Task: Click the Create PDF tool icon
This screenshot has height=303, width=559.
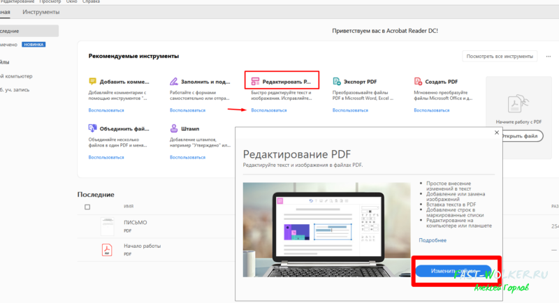Action: (419, 82)
